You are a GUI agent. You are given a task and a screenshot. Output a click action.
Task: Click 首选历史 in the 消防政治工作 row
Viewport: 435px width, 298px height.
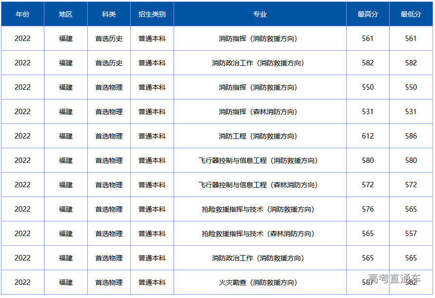[109, 63]
